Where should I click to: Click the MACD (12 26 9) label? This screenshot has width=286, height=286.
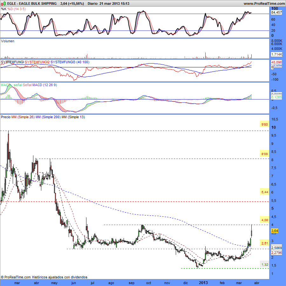(x=44, y=85)
